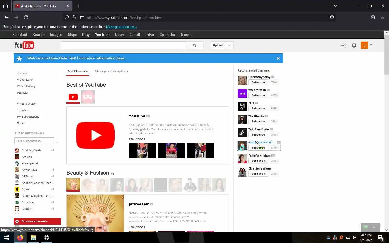This screenshot has height=243, width=389.
Task: Click the we are mitú purple avatar
Action: 242,93
